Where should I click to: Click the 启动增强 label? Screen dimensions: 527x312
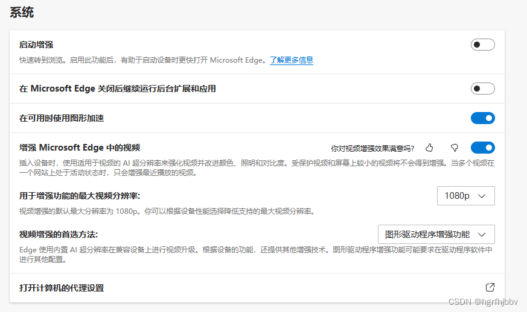tap(36, 45)
